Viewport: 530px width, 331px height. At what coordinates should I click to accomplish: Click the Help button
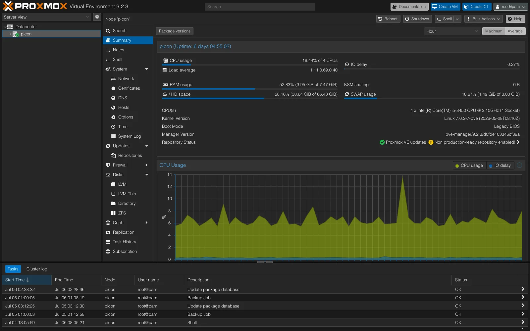(515, 19)
